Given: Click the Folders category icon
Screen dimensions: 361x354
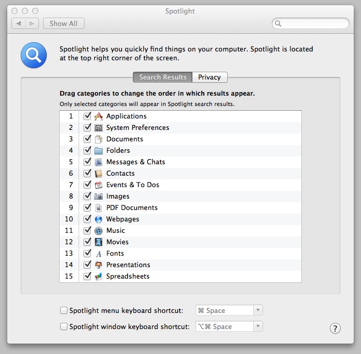Looking at the screenshot, I should tap(99, 151).
